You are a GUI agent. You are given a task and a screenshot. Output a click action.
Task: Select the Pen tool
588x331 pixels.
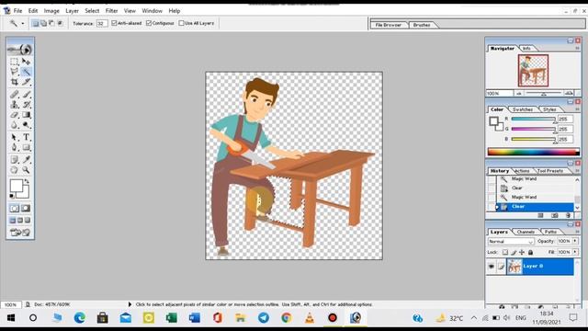pos(15,147)
